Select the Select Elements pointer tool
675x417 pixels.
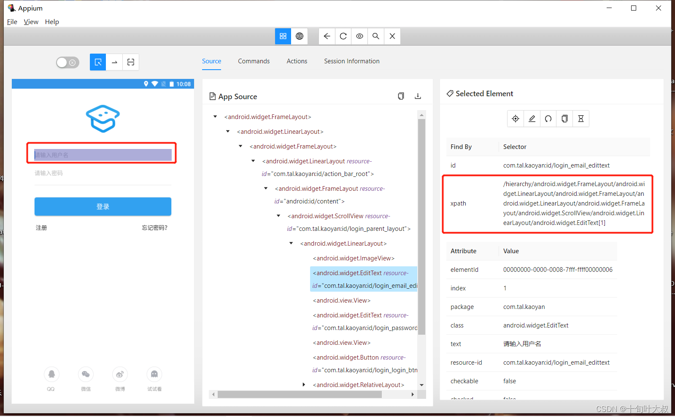click(98, 62)
